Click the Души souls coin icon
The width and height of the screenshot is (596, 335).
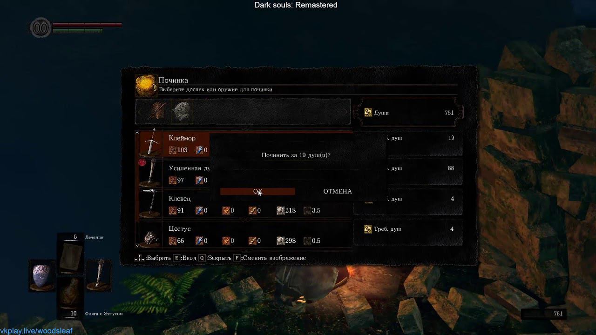pos(368,113)
